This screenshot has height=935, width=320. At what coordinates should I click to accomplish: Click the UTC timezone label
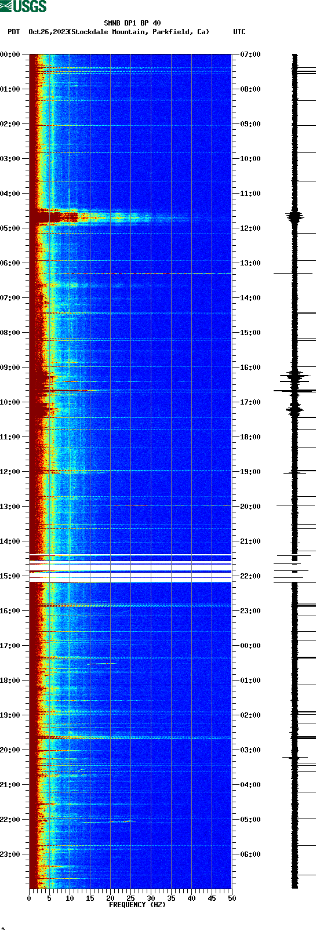click(x=239, y=32)
